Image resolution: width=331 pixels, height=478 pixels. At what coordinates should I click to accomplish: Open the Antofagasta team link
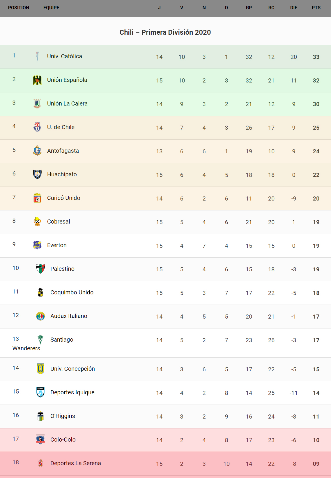click(63, 151)
